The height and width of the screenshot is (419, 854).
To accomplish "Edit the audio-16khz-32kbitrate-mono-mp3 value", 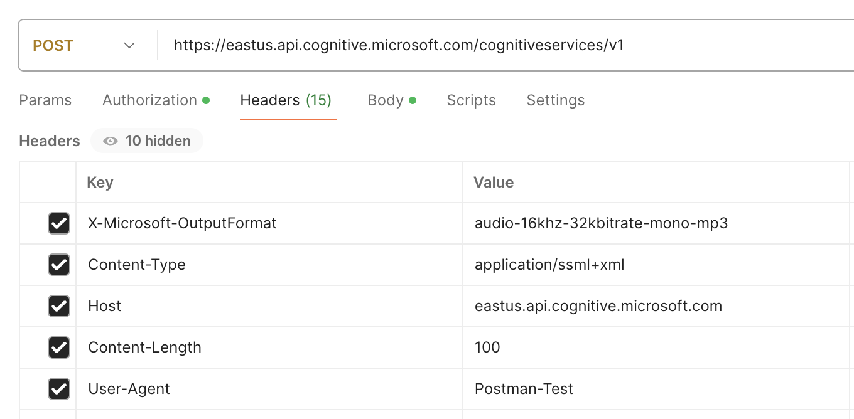I will click(x=601, y=223).
